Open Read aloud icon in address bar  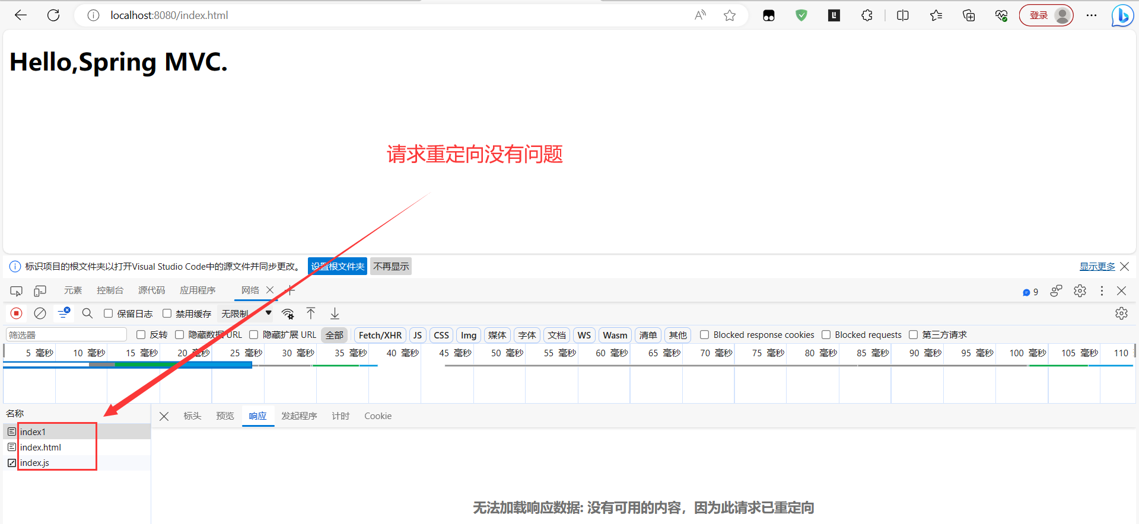tap(700, 15)
